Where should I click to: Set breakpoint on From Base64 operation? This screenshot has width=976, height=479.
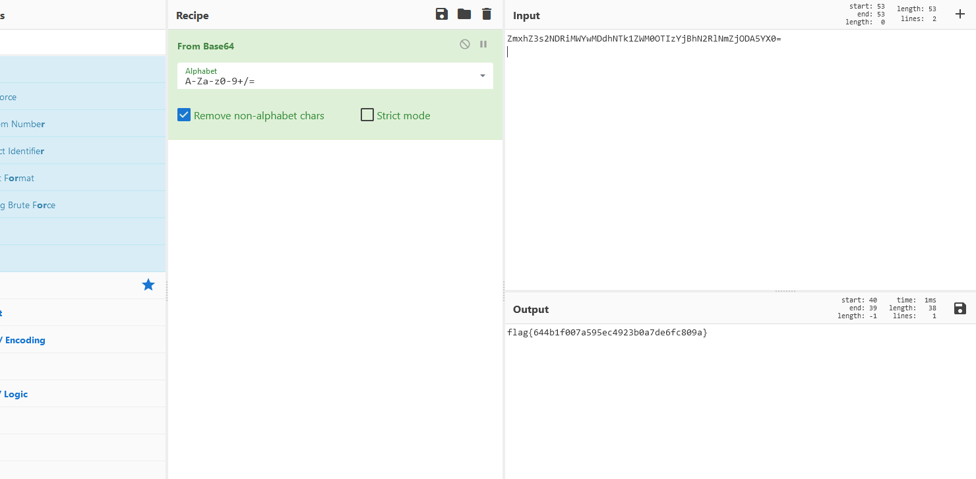[x=483, y=44]
